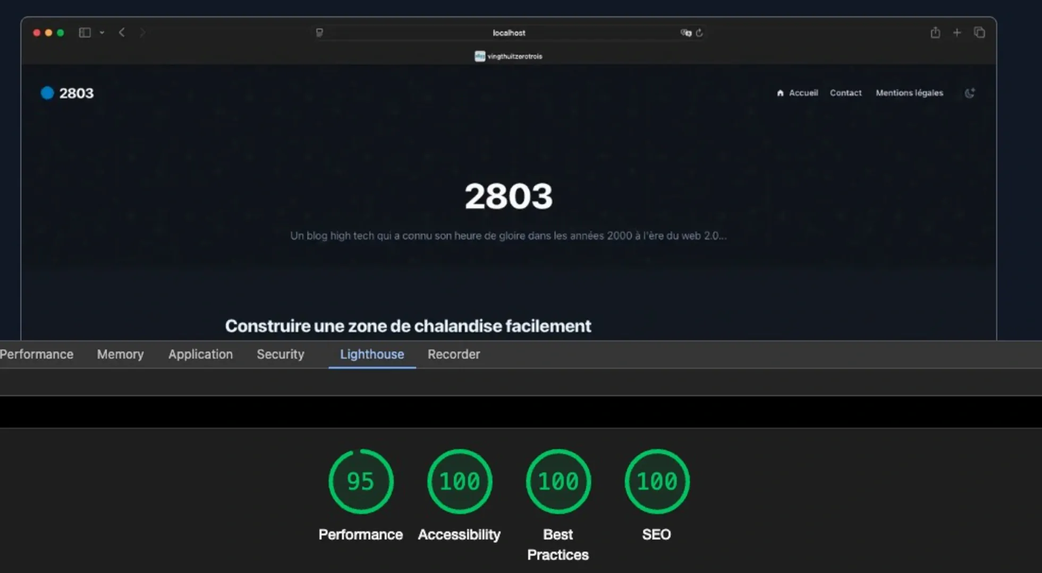The width and height of the screenshot is (1042, 573).
Task: Click the forward navigation arrow
Action: click(x=142, y=32)
